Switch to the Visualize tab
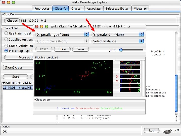 (x=140, y=9)
